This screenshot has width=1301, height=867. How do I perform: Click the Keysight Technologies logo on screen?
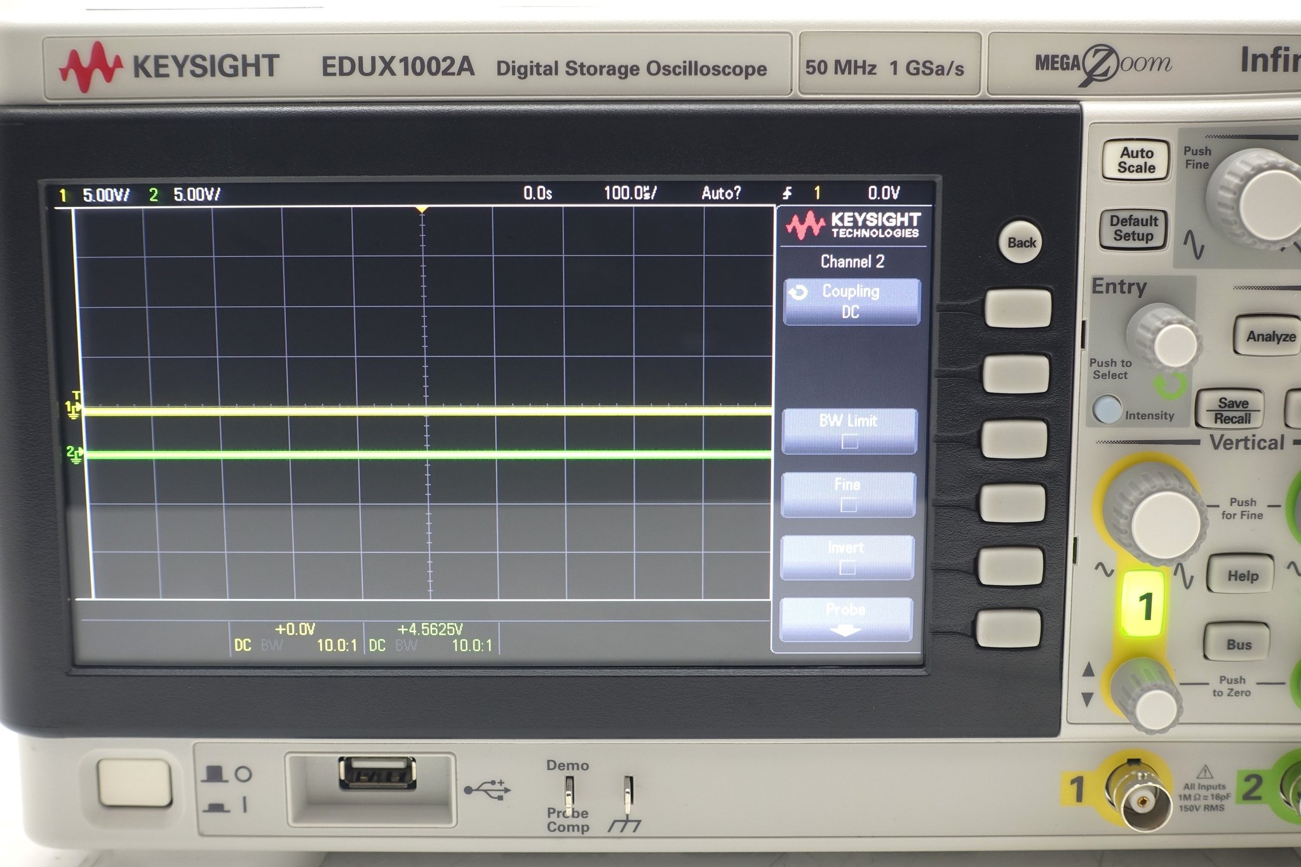853,225
